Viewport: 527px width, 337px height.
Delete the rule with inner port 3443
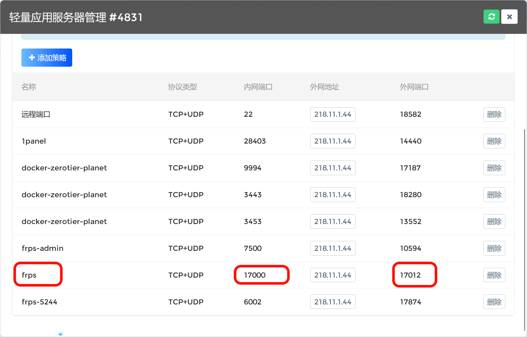click(x=494, y=195)
